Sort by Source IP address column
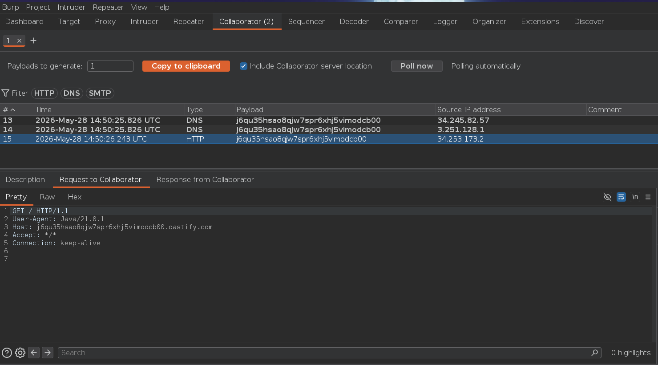 coord(511,109)
